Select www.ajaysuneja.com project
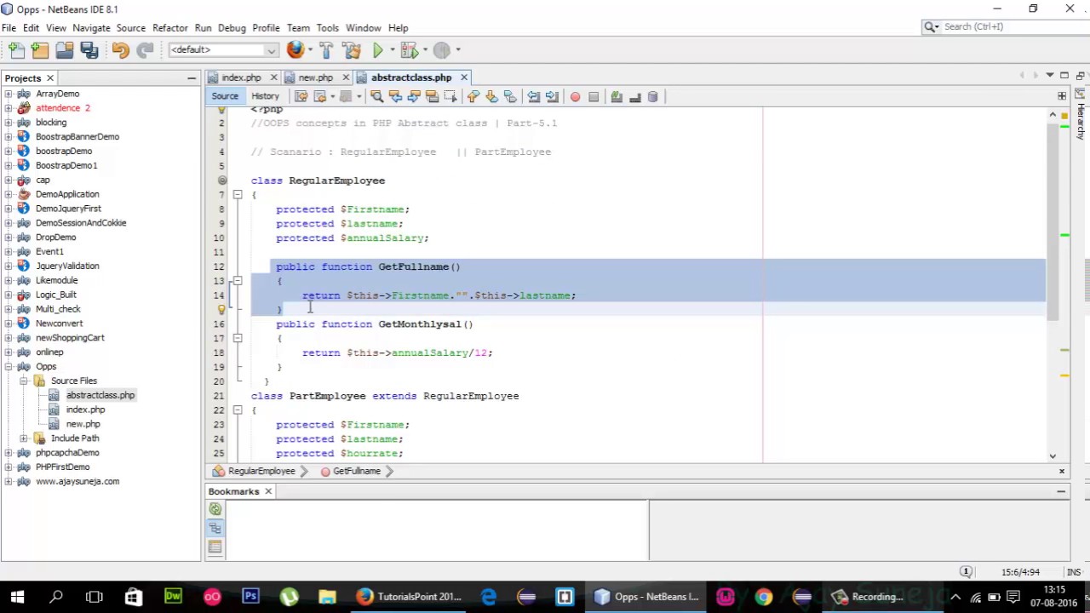 coord(77,482)
